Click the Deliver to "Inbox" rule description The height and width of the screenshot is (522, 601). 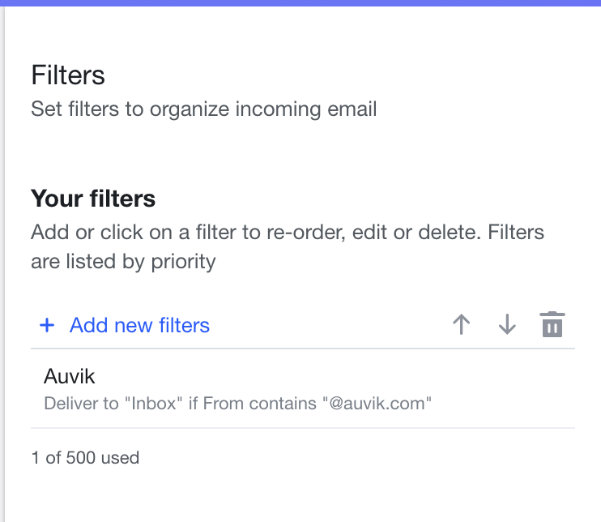237,404
